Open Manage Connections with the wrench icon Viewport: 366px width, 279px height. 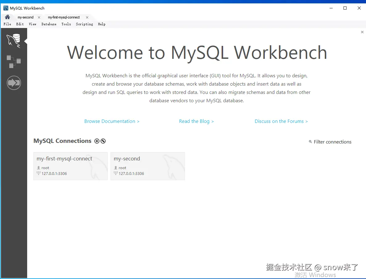(x=103, y=141)
